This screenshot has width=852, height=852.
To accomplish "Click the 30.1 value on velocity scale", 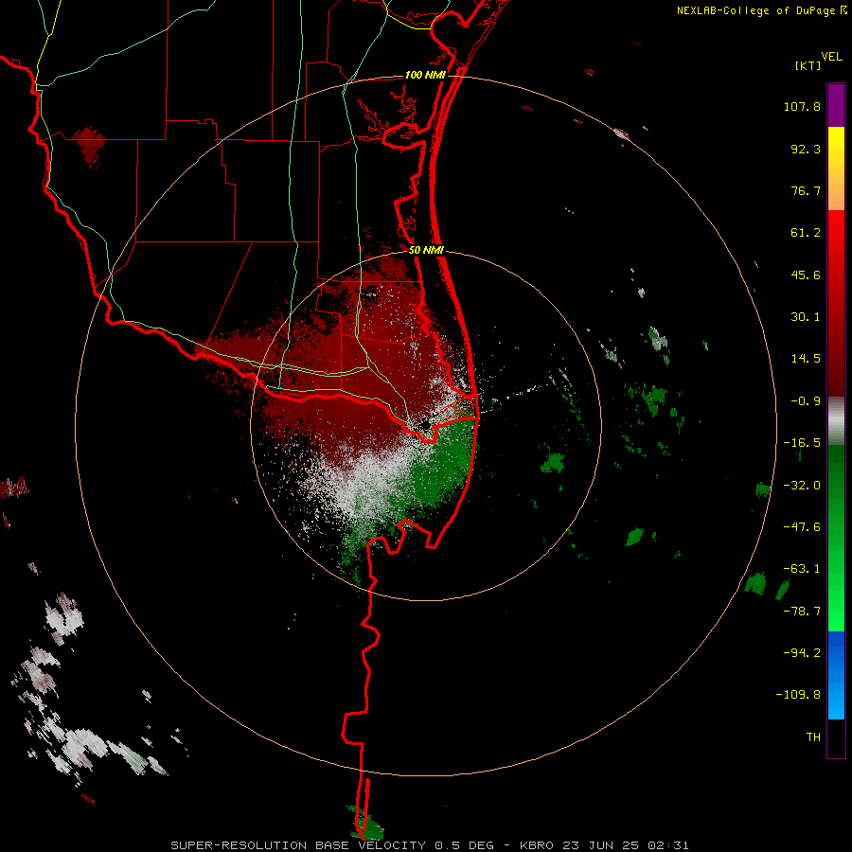I will tap(806, 317).
